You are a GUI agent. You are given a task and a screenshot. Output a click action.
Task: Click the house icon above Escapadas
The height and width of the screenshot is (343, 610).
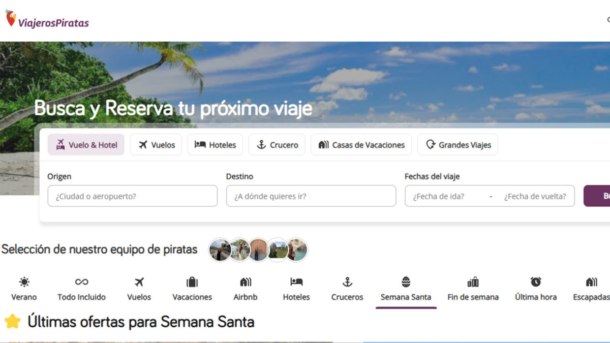click(591, 282)
